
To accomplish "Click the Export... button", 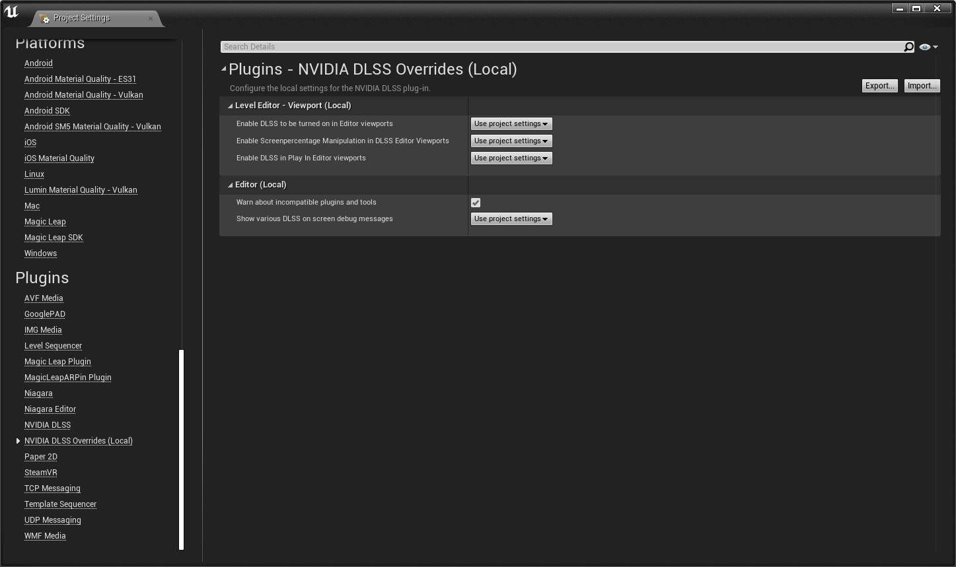I will pyautogui.click(x=879, y=86).
